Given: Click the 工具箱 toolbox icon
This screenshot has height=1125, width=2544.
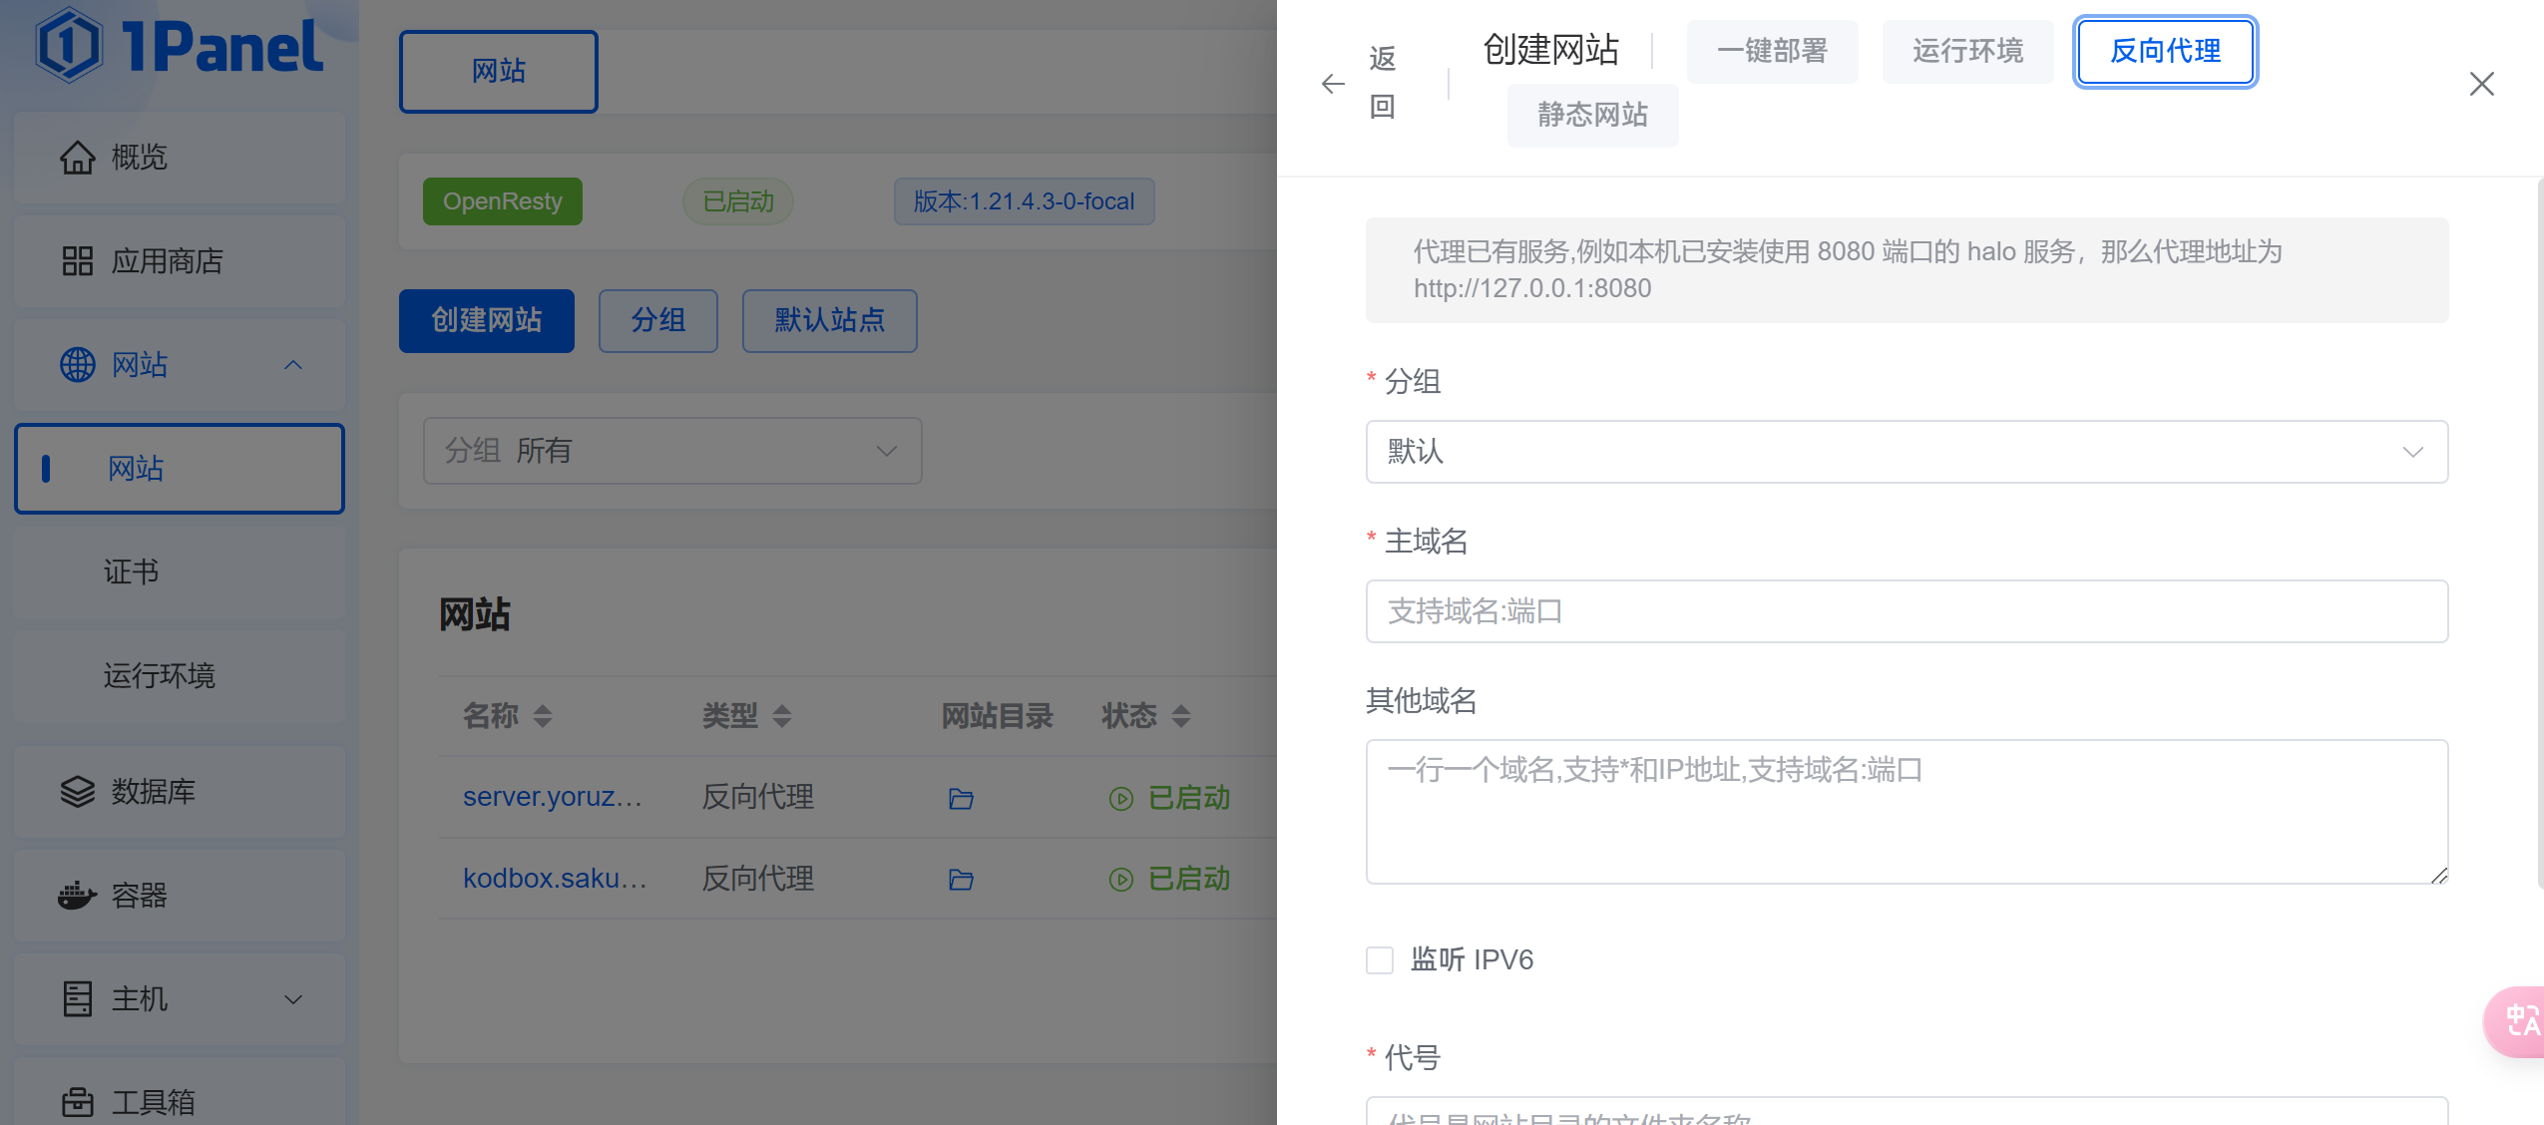Looking at the screenshot, I should 77,1102.
